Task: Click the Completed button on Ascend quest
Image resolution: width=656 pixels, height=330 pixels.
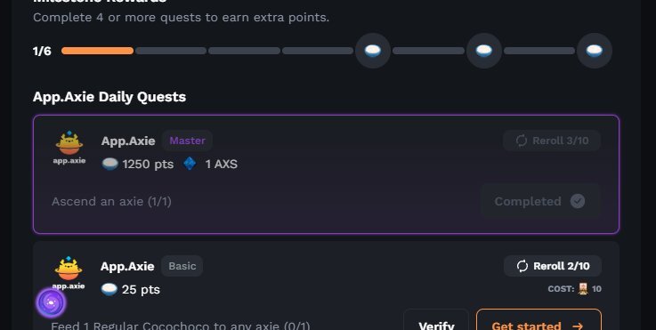Action: click(x=540, y=201)
